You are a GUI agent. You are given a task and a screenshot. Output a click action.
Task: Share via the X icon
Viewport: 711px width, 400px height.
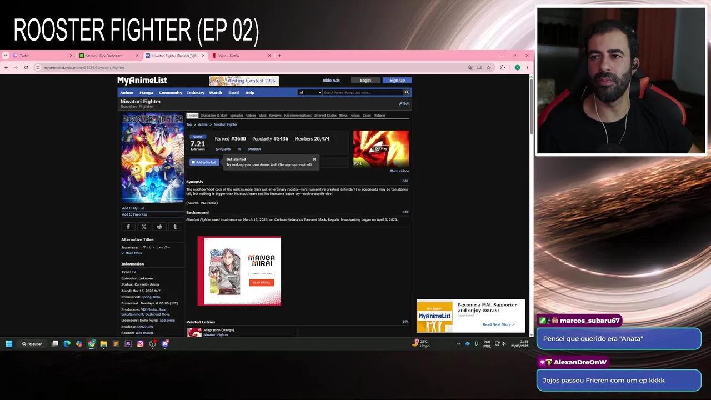[x=144, y=227]
